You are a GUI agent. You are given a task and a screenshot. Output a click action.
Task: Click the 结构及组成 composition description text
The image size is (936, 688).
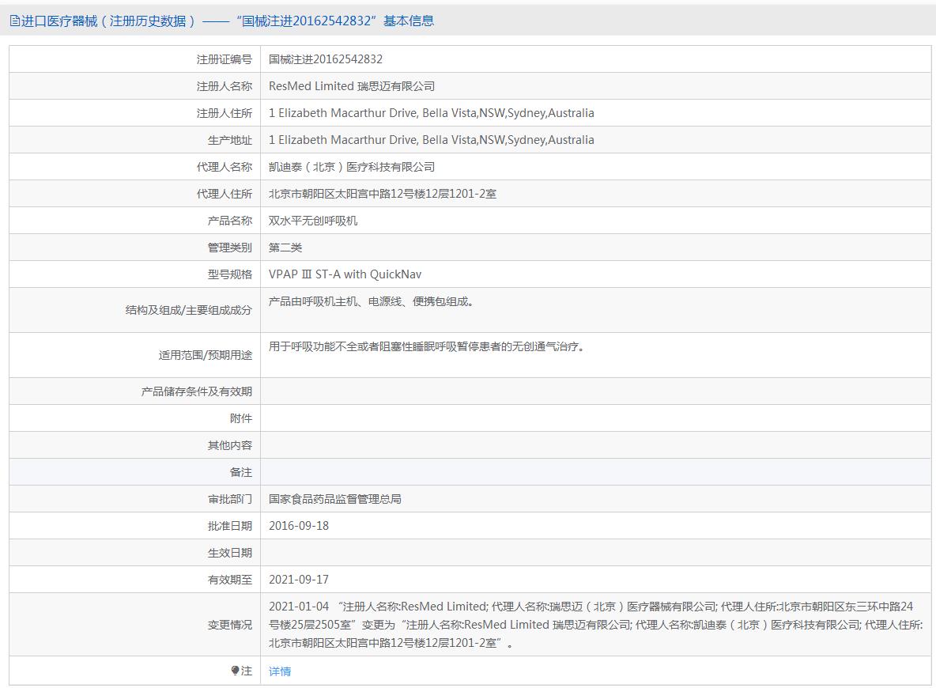371,302
